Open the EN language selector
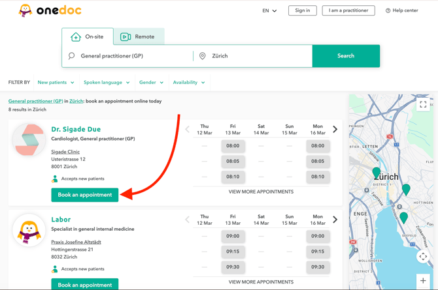 (x=269, y=10)
